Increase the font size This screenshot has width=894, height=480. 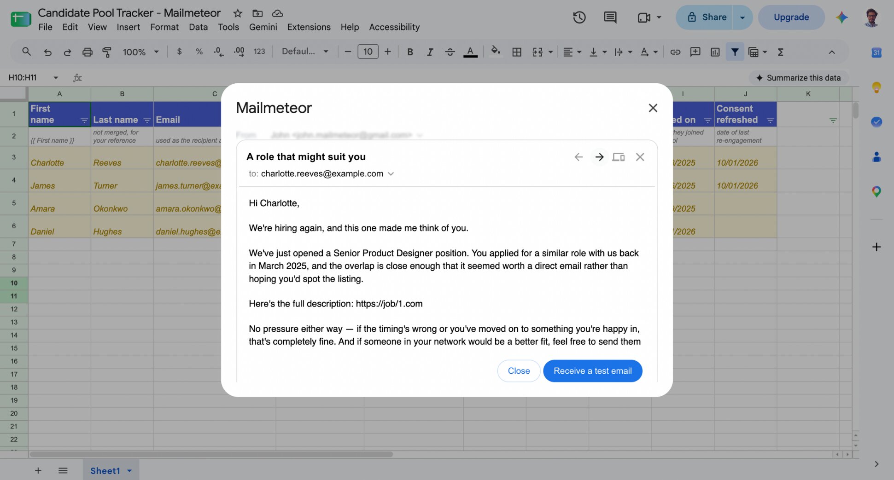(387, 52)
